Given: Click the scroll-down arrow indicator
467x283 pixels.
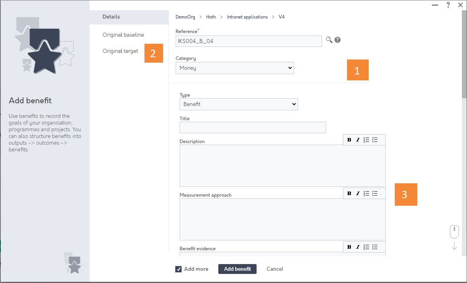Looking at the screenshot, I should pos(454,246).
